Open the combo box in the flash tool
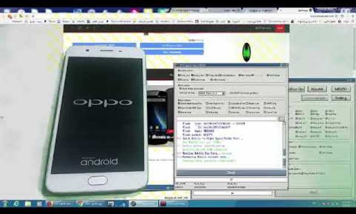Viewport: 356px width, 214px height. point(212,93)
